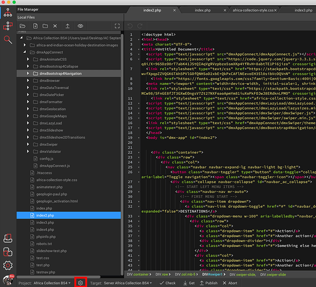The height and width of the screenshot is (287, 316).
Task: Click the Publish button
Action: point(209,283)
